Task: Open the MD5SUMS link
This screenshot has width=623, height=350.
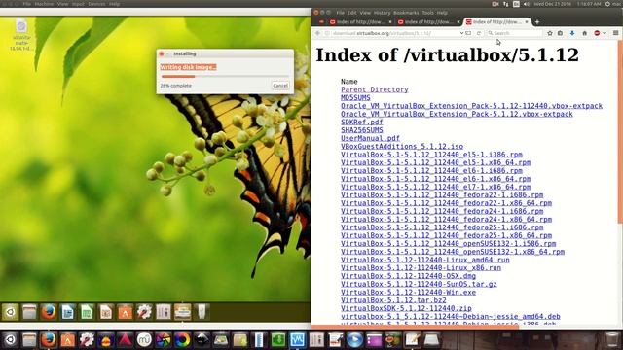Action: (355, 97)
